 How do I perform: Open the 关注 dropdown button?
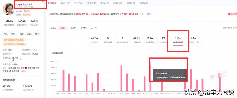[x=7, y=34]
